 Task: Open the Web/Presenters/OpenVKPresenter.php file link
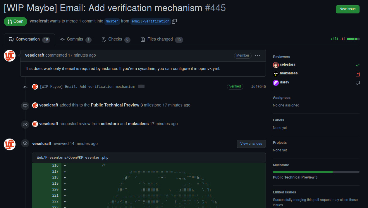73,158
